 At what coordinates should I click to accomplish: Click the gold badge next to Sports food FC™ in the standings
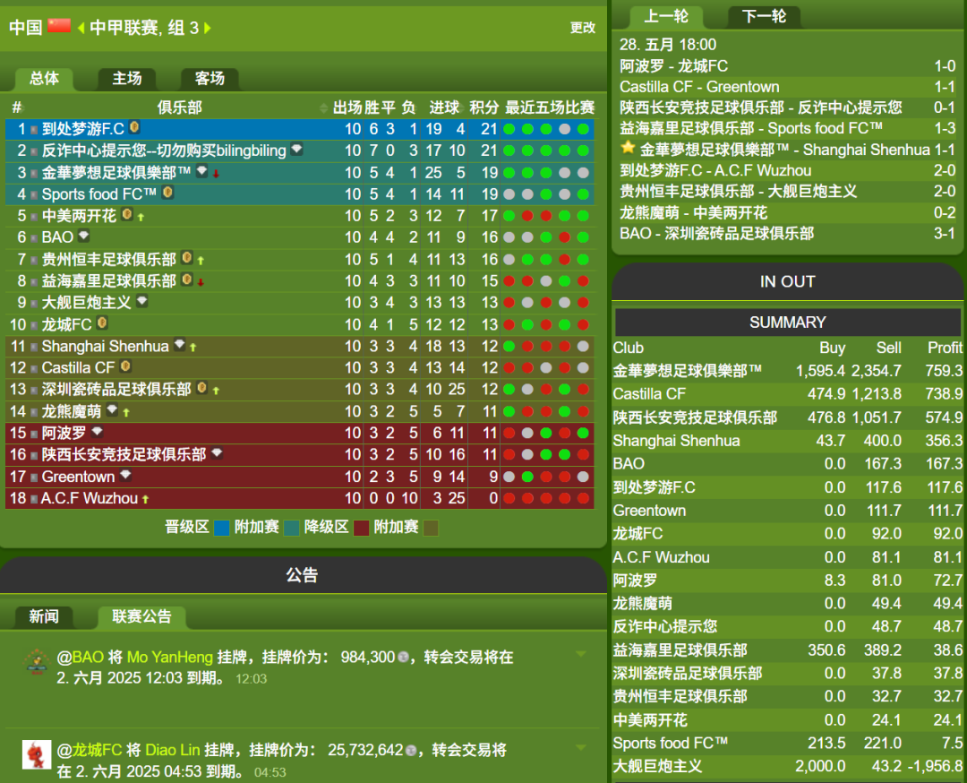click(x=167, y=193)
